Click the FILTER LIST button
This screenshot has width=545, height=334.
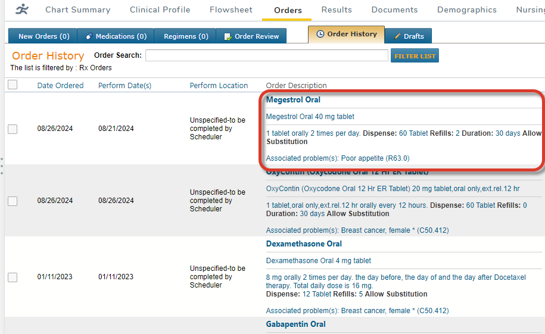tap(415, 55)
